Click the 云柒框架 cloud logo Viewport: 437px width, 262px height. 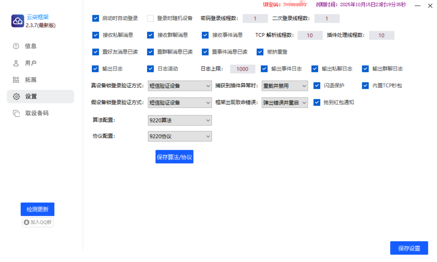pos(17,21)
